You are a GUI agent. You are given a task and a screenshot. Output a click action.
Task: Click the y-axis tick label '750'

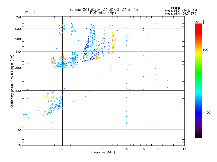18,17
